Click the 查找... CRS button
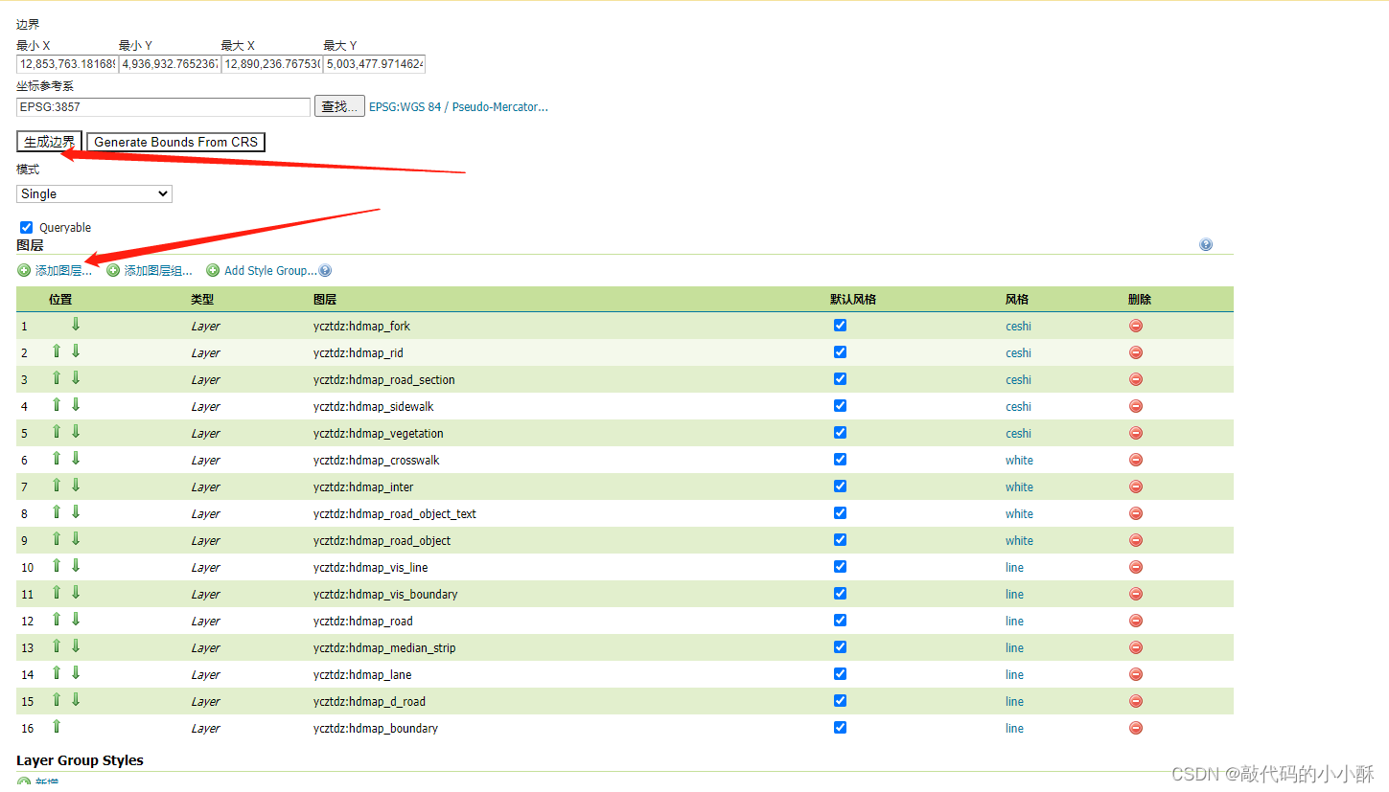 pyautogui.click(x=339, y=107)
